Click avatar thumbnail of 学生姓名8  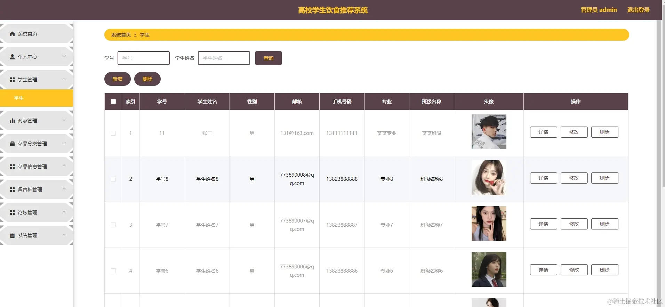(489, 178)
